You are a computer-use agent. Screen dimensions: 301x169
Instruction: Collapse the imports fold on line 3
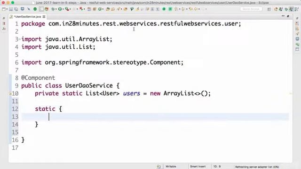pyautogui.click(x=20, y=39)
